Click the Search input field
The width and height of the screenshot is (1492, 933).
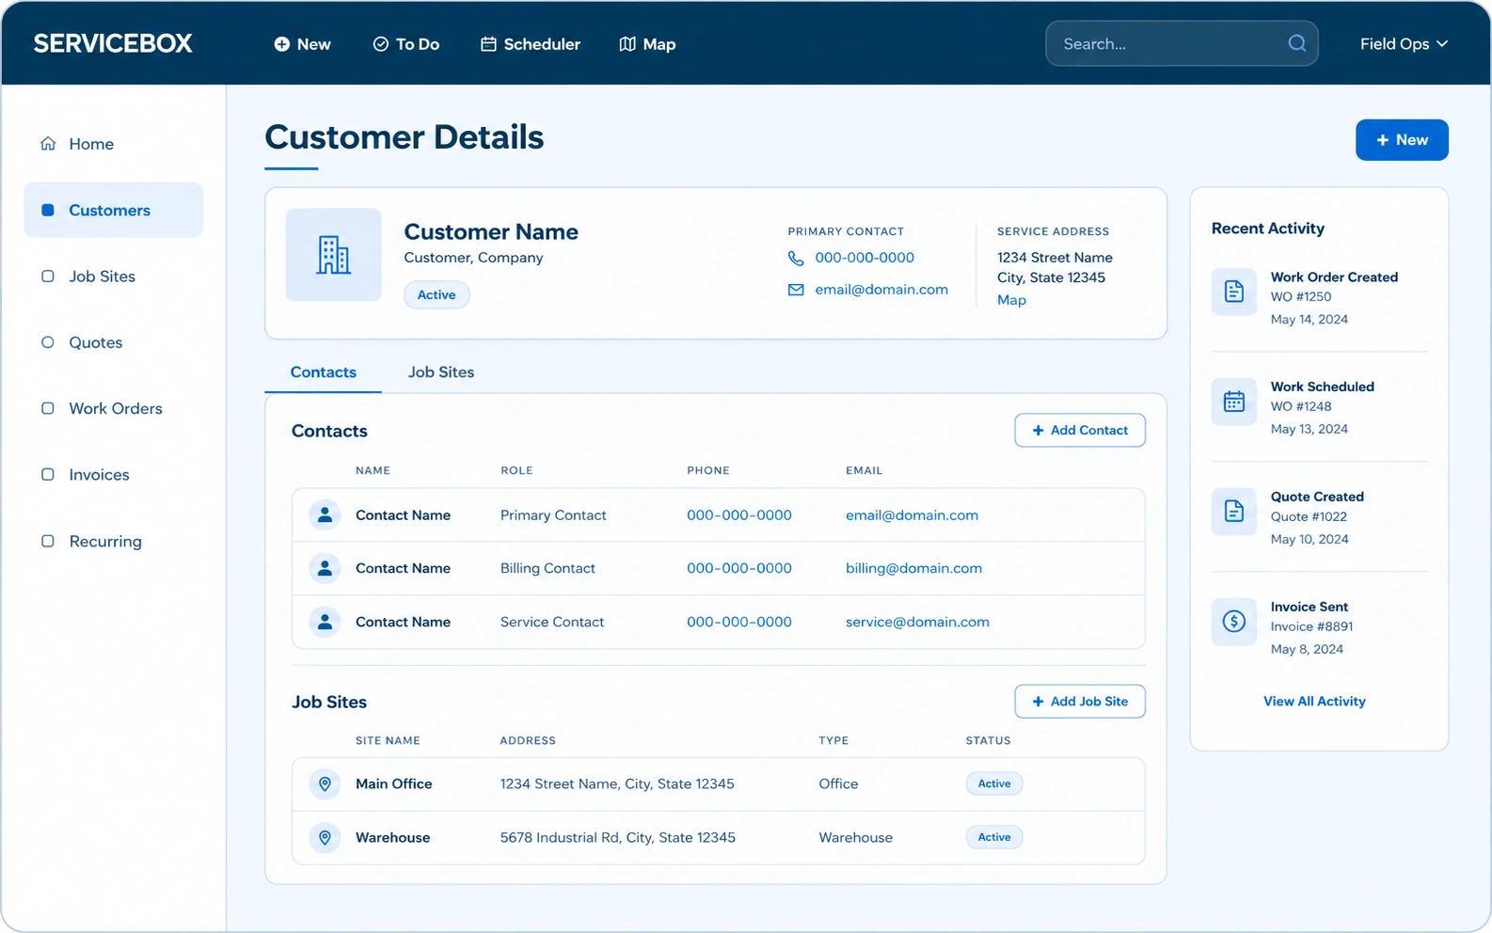(x=1182, y=43)
